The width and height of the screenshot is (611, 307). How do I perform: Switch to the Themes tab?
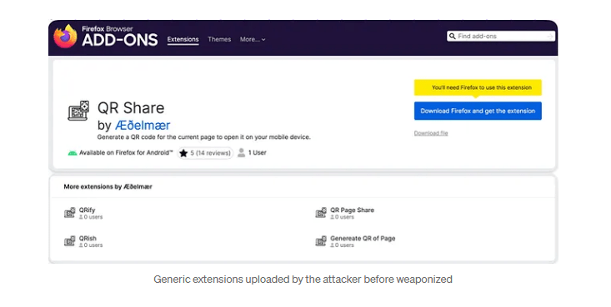pos(219,39)
